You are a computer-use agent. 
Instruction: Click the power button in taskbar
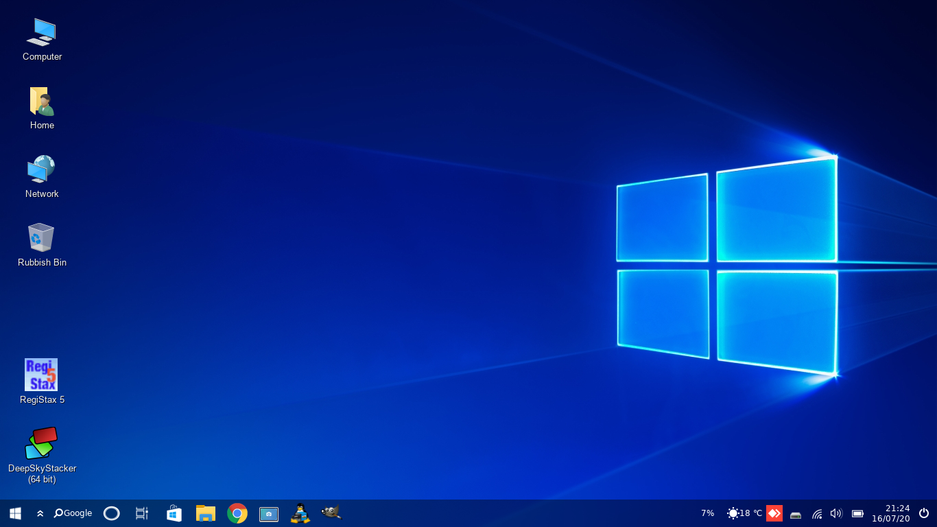[x=924, y=513]
